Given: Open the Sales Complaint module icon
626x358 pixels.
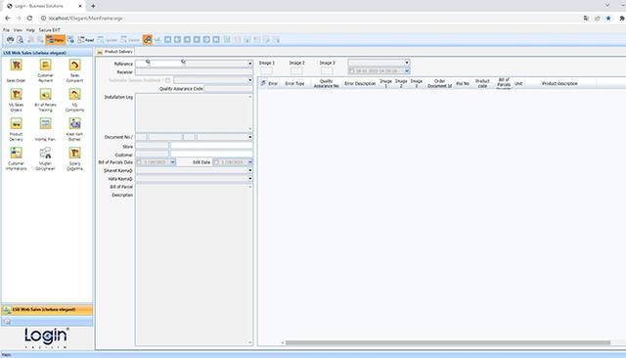Looking at the screenshot, I should pos(74,66).
